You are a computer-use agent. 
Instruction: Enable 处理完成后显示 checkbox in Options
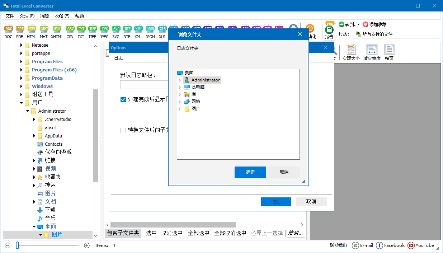coord(123,99)
